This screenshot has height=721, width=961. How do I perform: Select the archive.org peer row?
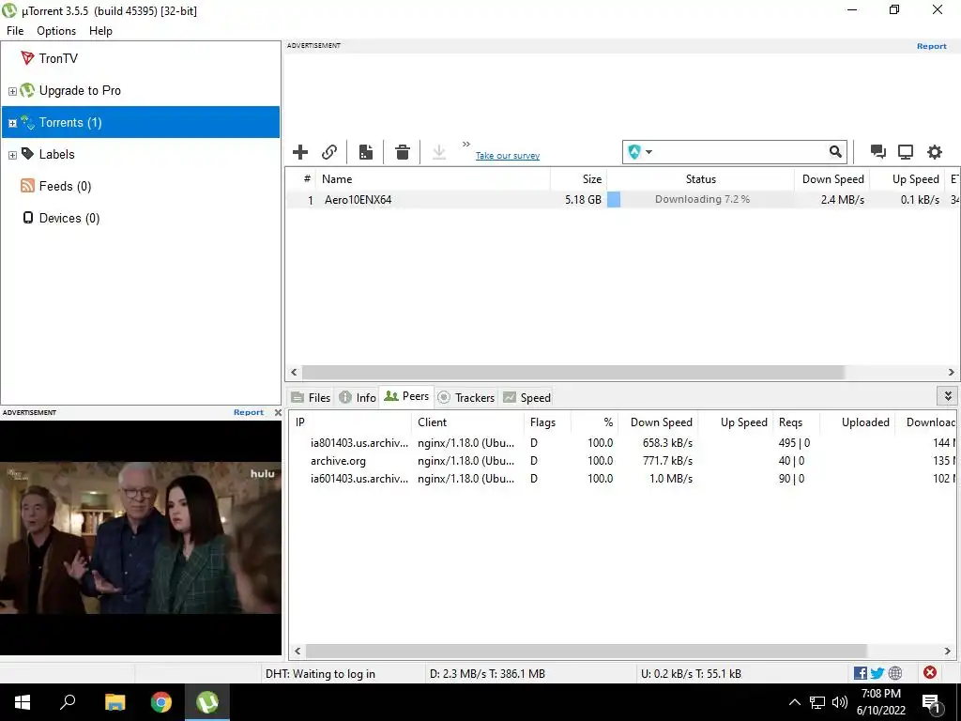(623, 460)
